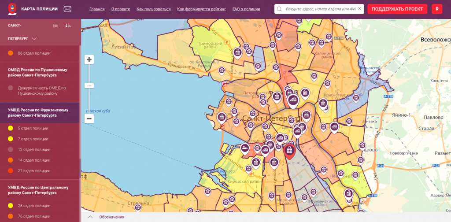Open the Главная menu link
451x222 pixels.
point(97,9)
